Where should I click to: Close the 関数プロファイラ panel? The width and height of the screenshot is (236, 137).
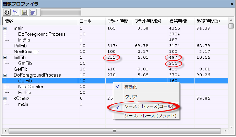[232, 4]
